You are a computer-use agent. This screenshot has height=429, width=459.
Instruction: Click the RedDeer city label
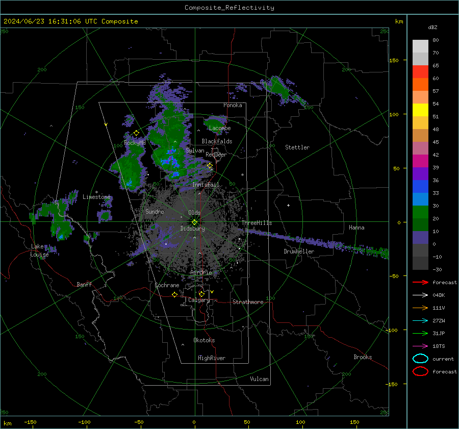click(x=216, y=155)
